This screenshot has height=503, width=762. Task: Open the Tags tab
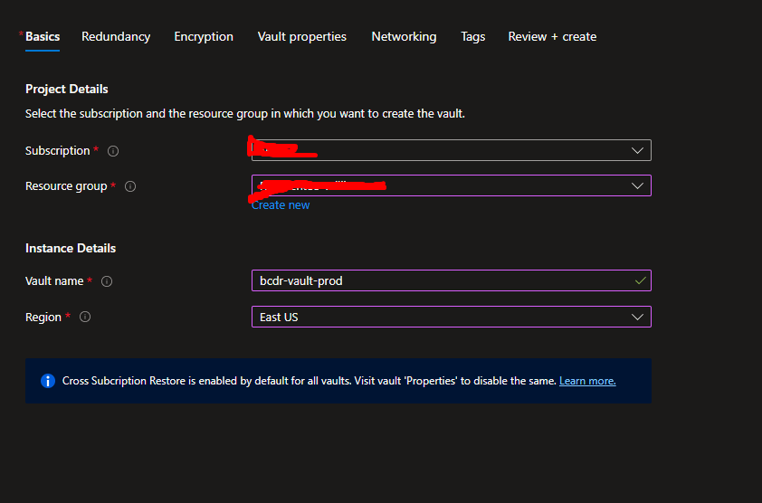pos(472,37)
